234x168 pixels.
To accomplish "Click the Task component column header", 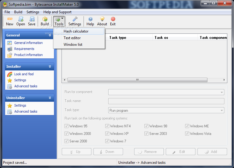I will tap(213, 38).
